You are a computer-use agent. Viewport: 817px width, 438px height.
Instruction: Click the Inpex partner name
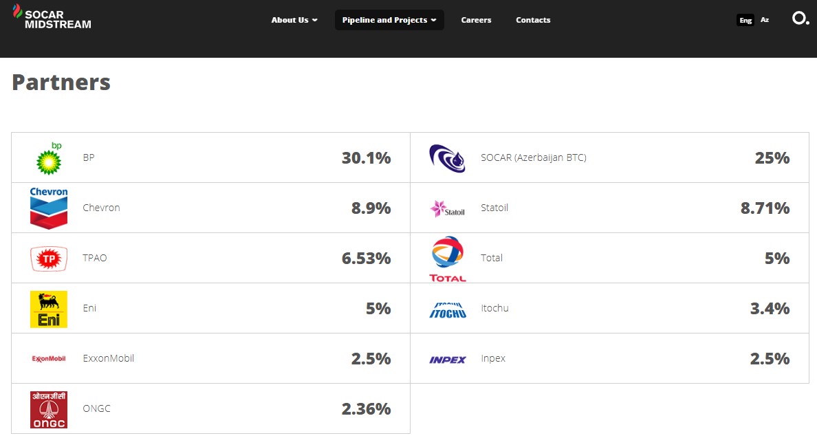click(493, 358)
